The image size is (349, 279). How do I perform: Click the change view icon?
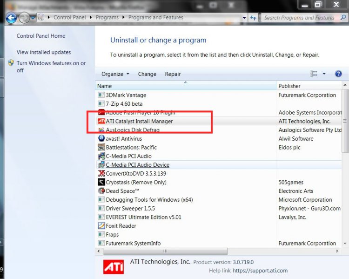point(314,74)
